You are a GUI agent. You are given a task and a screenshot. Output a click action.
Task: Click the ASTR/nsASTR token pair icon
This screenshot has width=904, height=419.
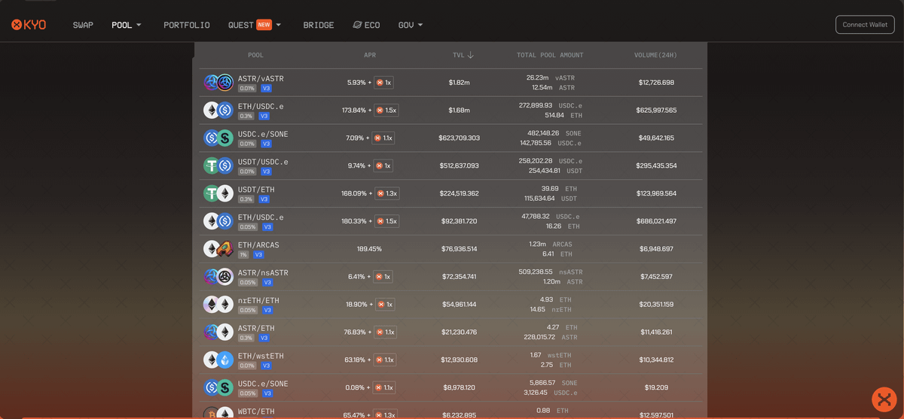218,277
